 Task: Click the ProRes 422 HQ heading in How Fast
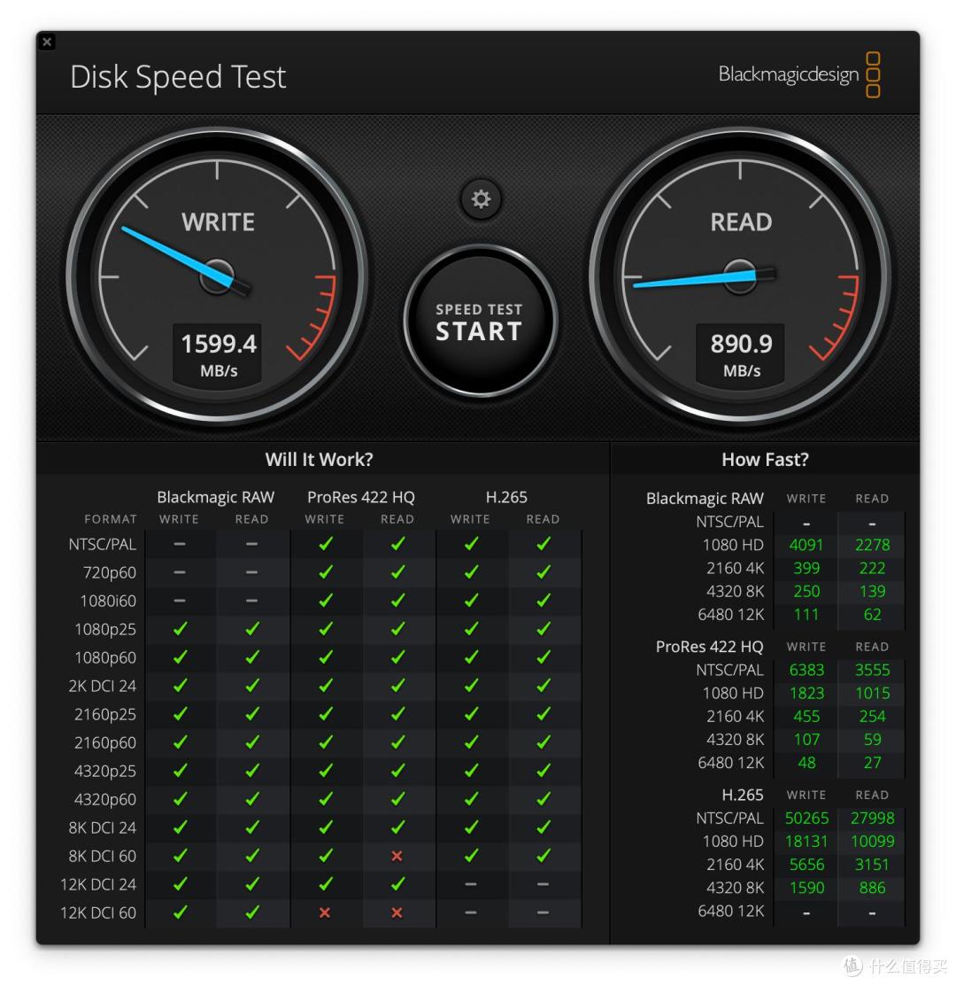click(x=709, y=647)
